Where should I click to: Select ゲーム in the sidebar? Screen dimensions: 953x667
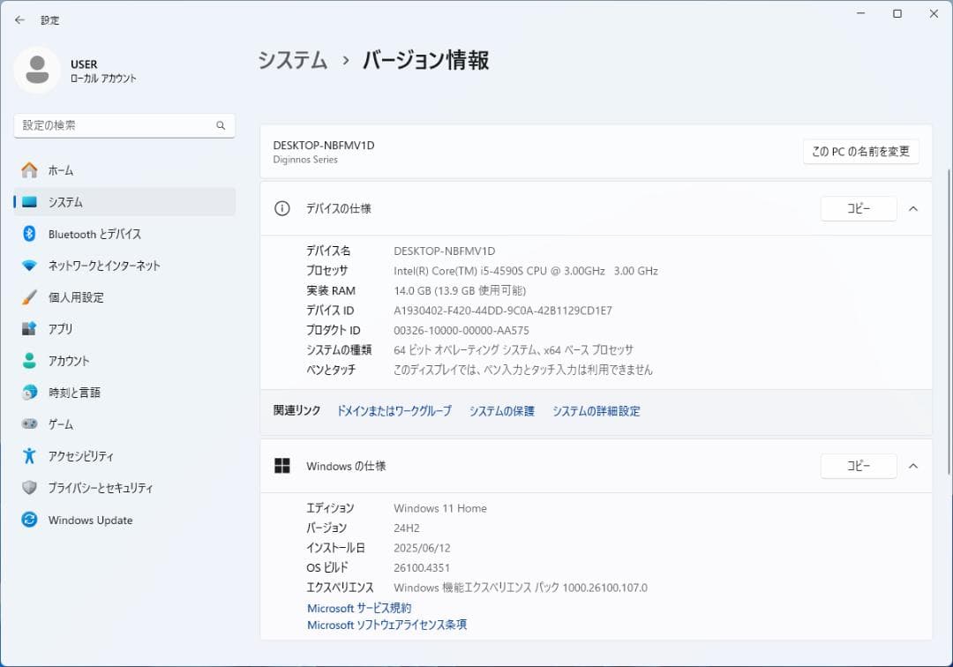coord(124,424)
